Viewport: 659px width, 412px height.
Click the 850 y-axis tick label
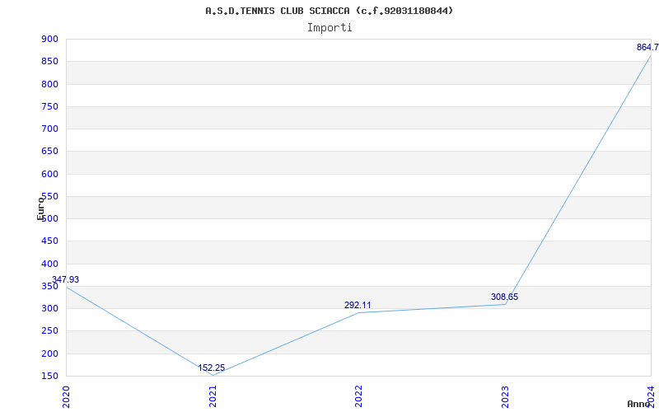pos(49,61)
